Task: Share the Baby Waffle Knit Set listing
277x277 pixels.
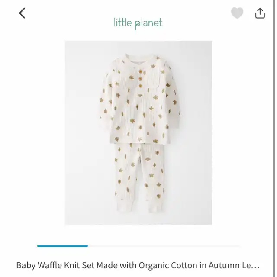Action: pos(260,13)
